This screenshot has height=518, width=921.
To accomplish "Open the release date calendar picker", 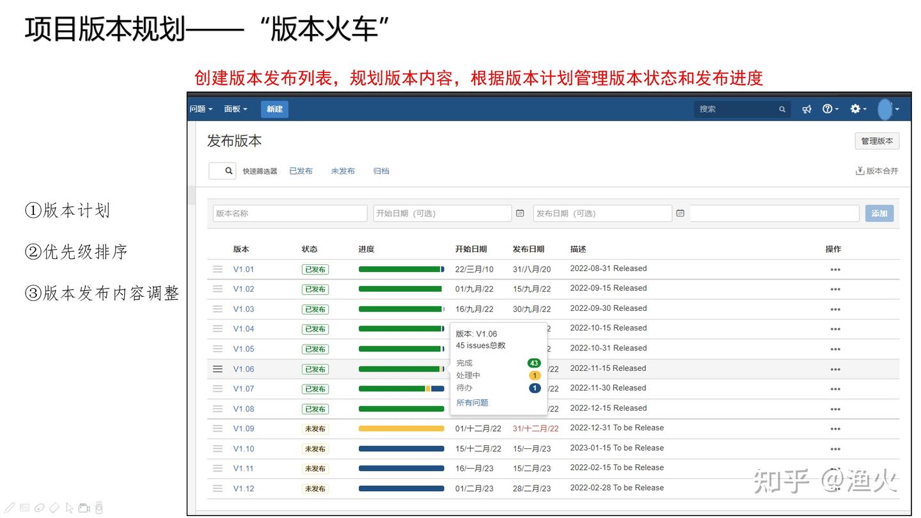I will pos(680,213).
